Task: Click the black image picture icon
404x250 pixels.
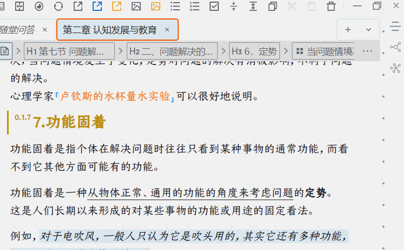Action: [x=136, y=6]
